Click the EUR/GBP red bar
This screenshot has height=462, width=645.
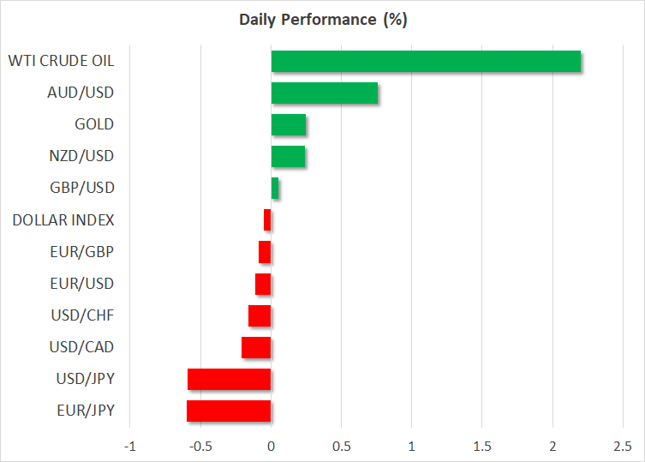pos(265,252)
